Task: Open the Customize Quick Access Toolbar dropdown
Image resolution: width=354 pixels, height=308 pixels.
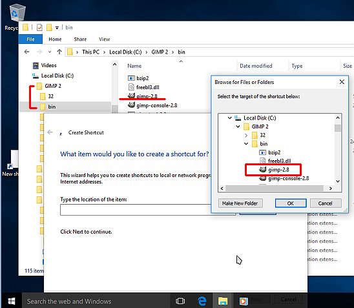Action: point(57,28)
